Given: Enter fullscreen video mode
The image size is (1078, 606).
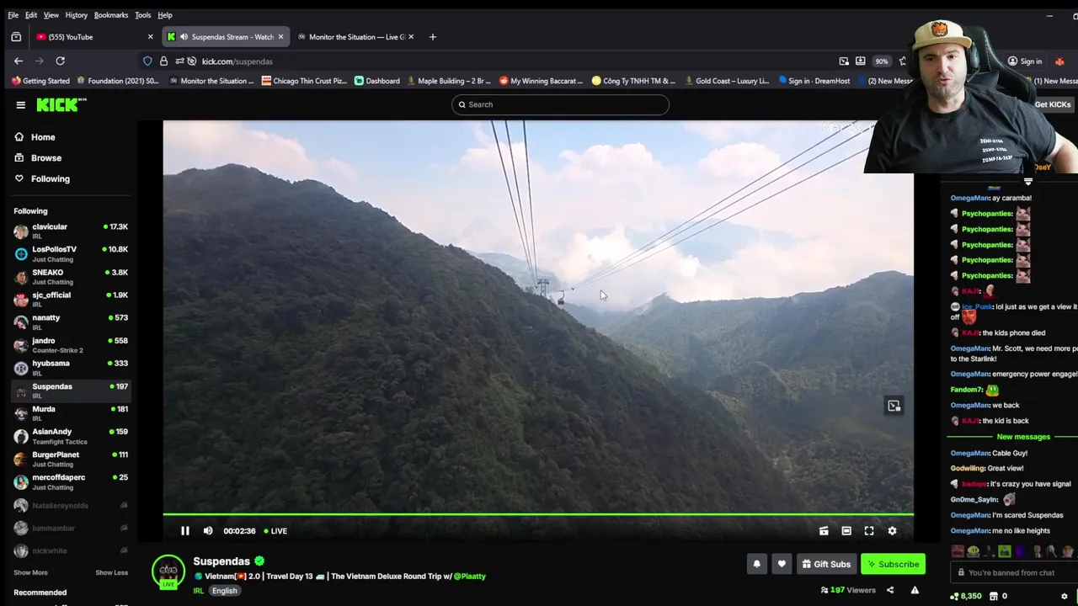Looking at the screenshot, I should pyautogui.click(x=869, y=531).
